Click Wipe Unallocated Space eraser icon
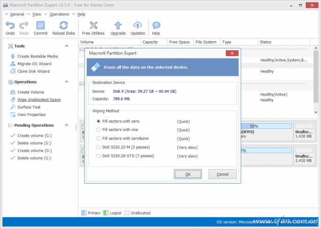This screenshot has height=229, width=321. pos(13,100)
